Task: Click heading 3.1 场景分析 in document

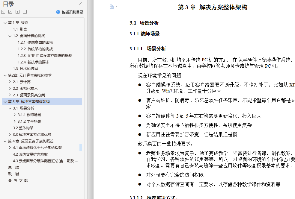Action: 144,23
